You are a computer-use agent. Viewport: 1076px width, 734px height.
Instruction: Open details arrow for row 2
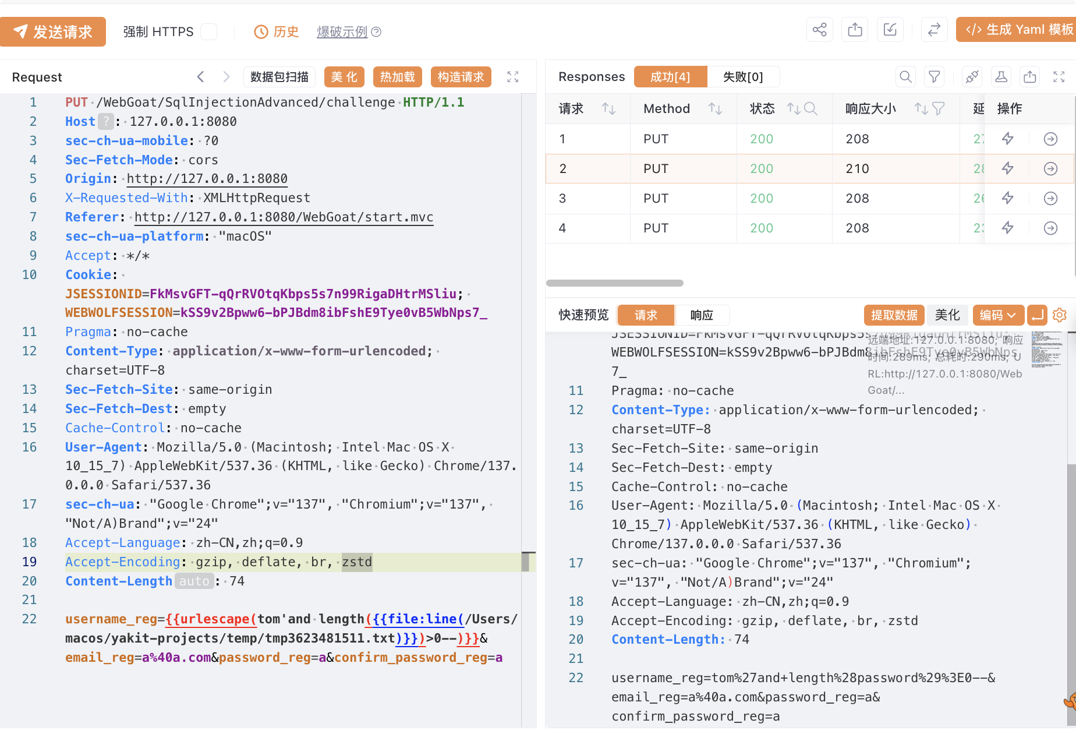pyautogui.click(x=1050, y=168)
